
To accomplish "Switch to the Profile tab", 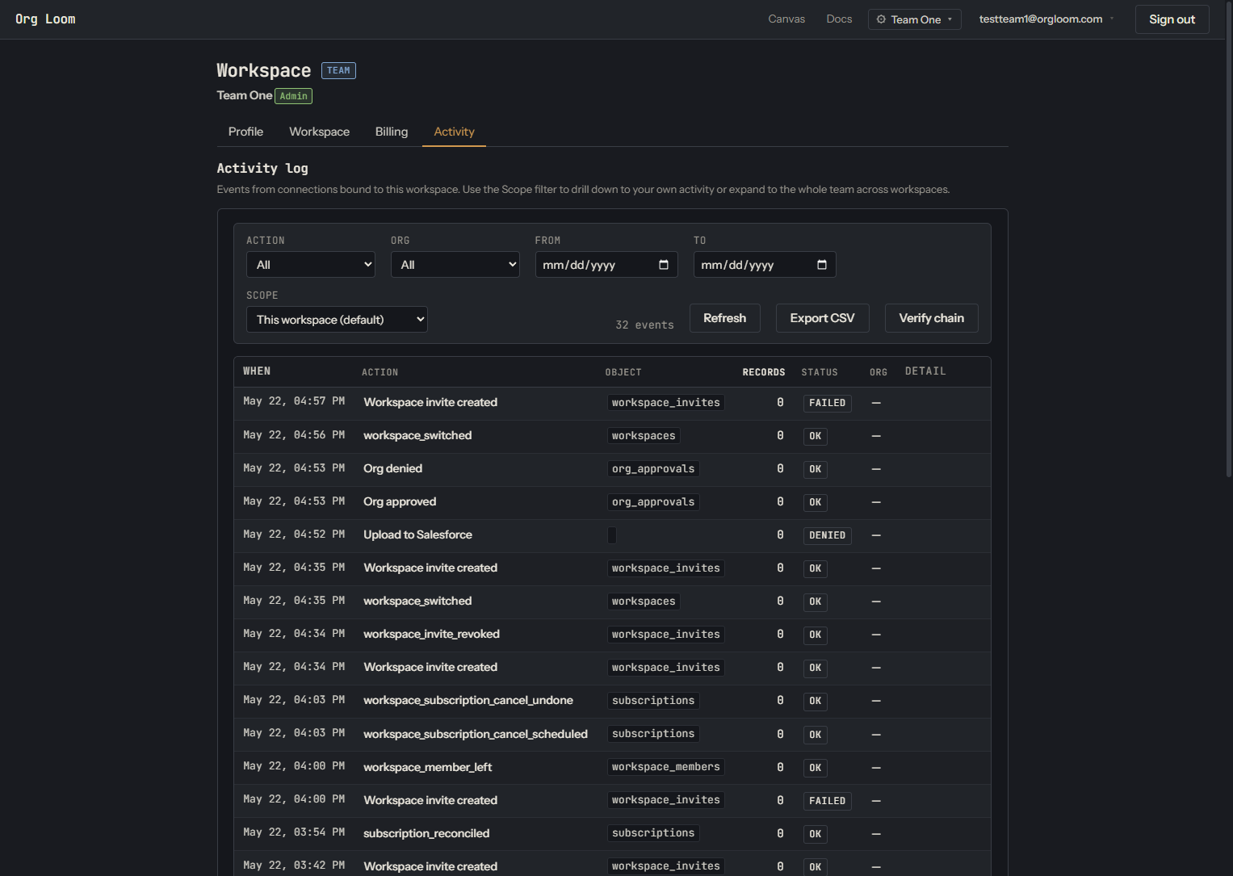I will (x=245, y=132).
